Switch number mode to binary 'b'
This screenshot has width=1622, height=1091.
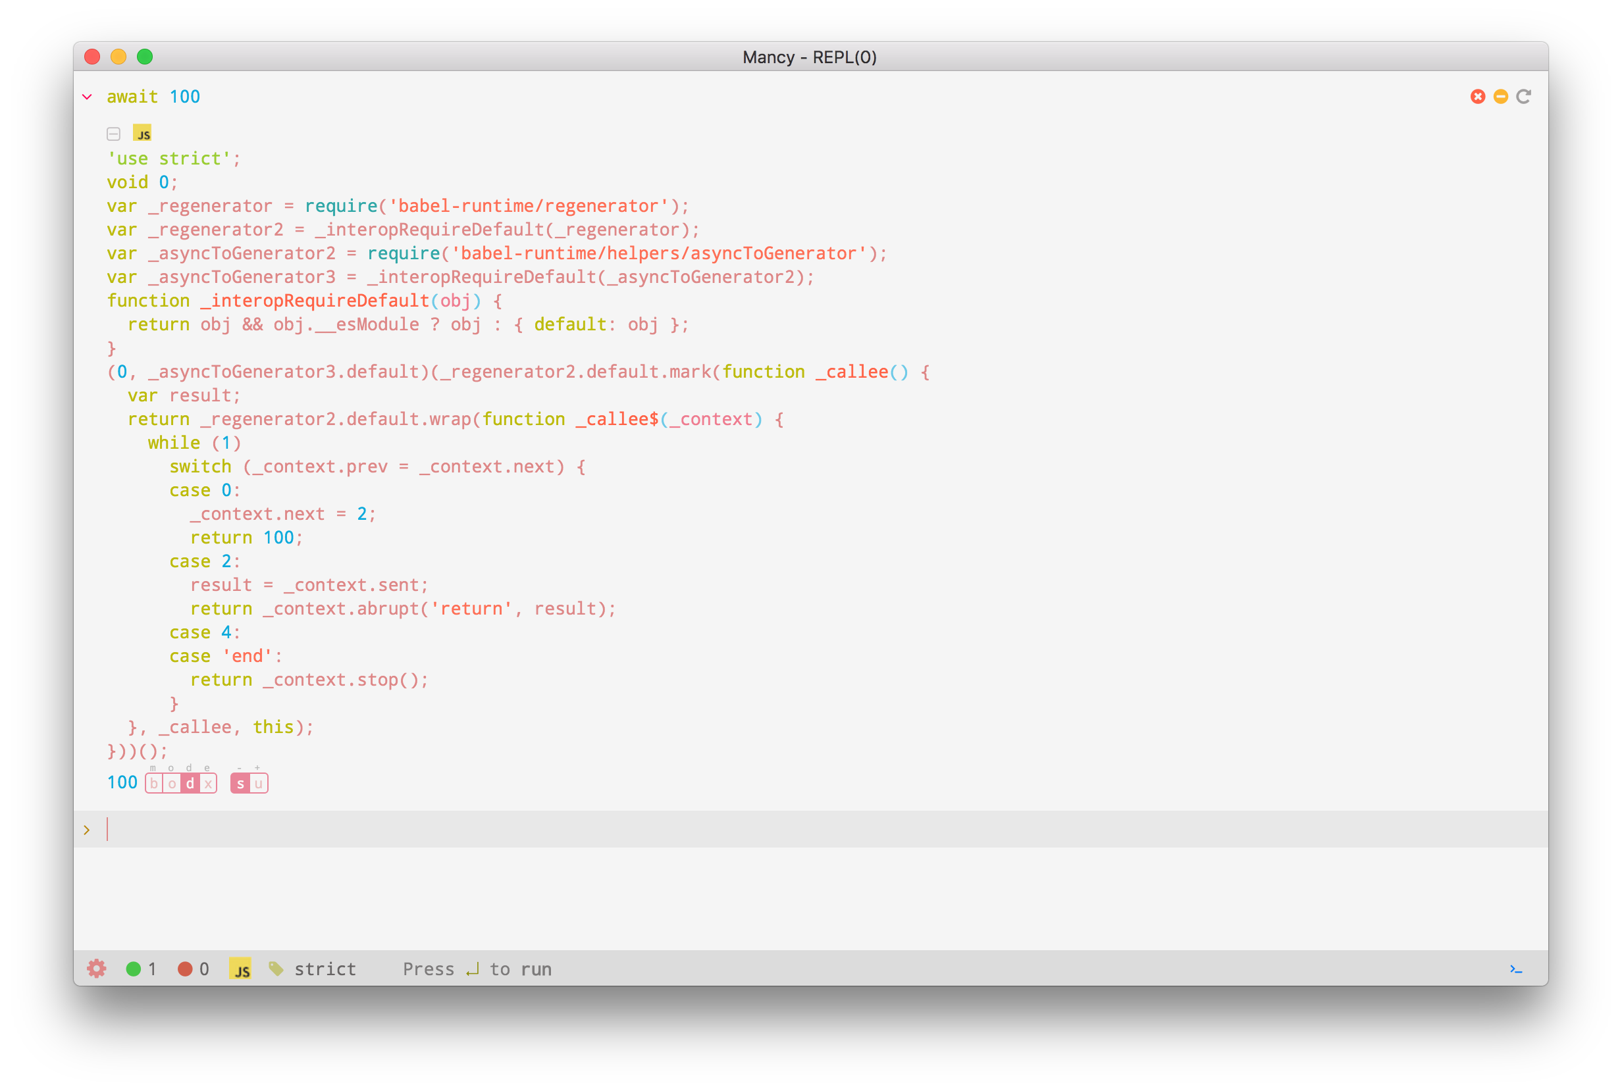pyautogui.click(x=154, y=783)
